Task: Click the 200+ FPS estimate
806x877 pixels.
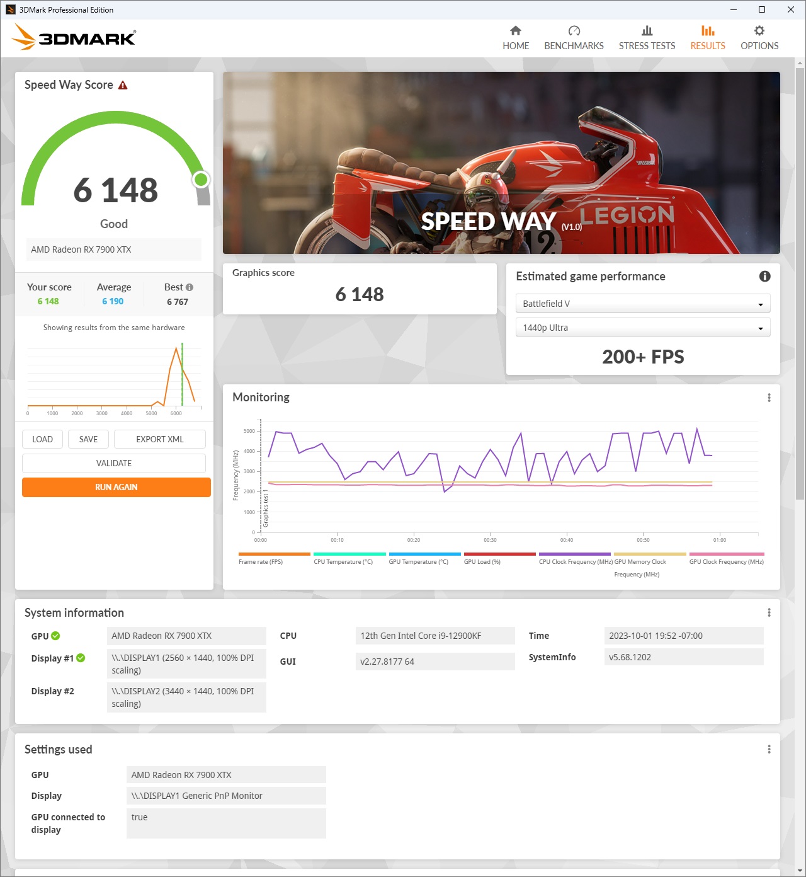Action: pyautogui.click(x=643, y=357)
